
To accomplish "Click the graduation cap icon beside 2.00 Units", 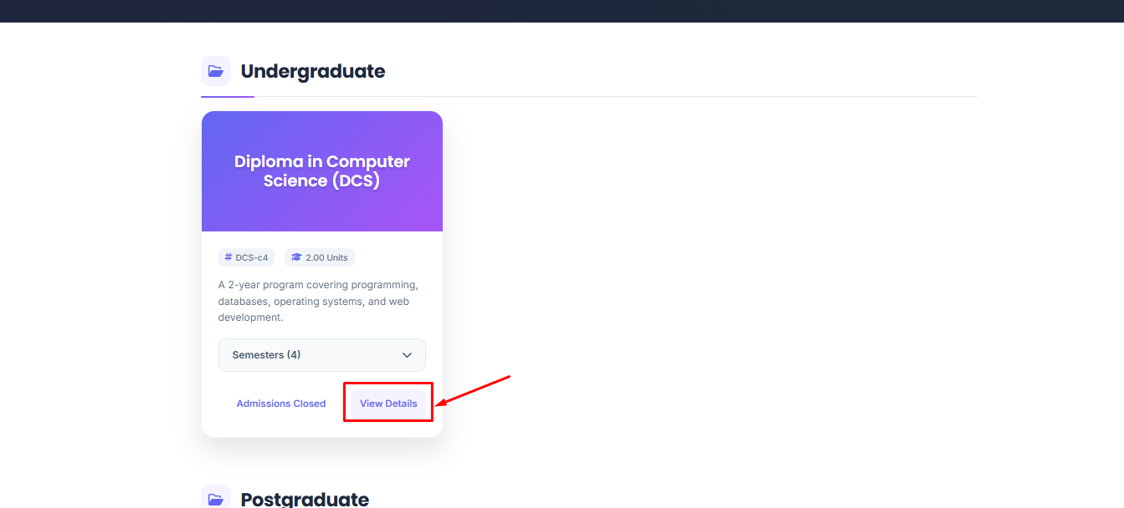I will pyautogui.click(x=296, y=257).
